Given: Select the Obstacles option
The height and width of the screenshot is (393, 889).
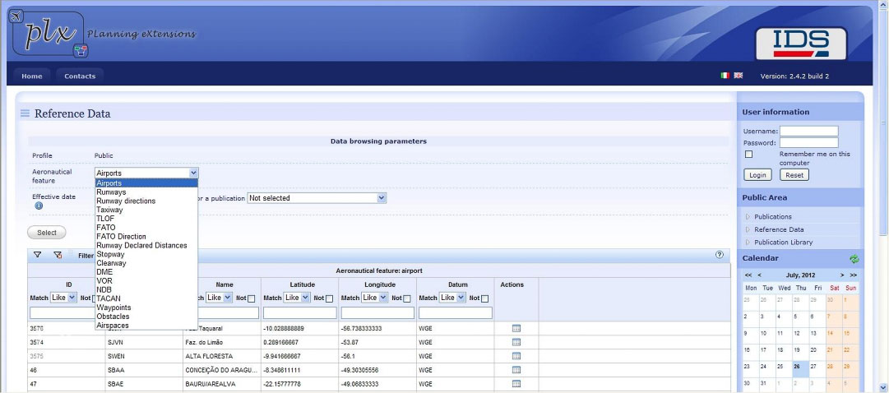Looking at the screenshot, I should [x=146, y=317].
